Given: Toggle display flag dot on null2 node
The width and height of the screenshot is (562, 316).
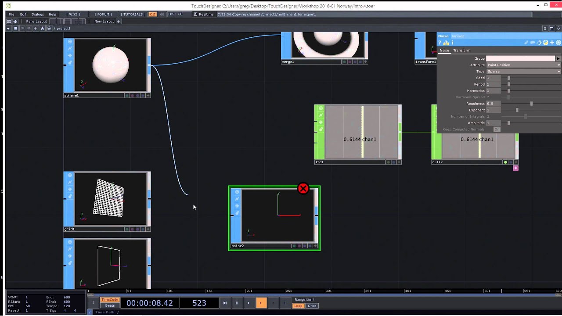Looking at the screenshot, I should pos(505,162).
